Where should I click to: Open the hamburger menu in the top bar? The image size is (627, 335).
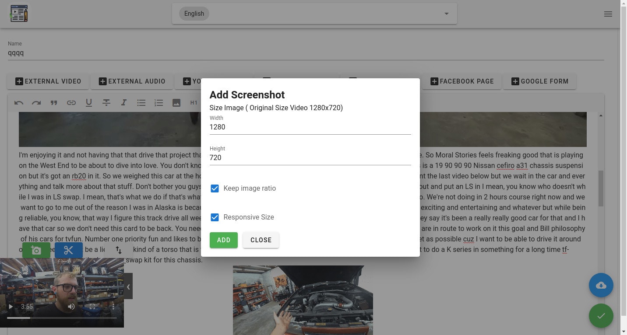pos(608,14)
